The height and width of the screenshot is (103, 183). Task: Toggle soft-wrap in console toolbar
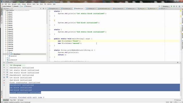[x=7, y=70]
